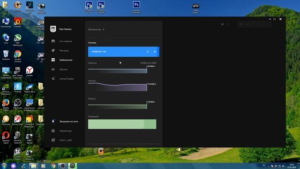Screen dimensions: 300x169
Task: Open the Opera browser desktop icon
Action: coord(6,138)
